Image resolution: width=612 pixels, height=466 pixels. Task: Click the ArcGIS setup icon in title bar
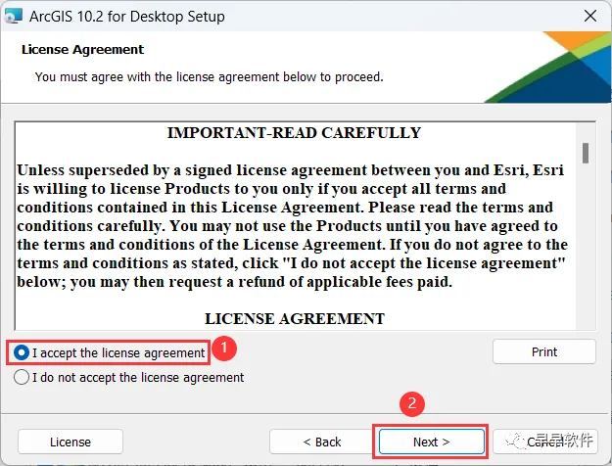pyautogui.click(x=14, y=17)
